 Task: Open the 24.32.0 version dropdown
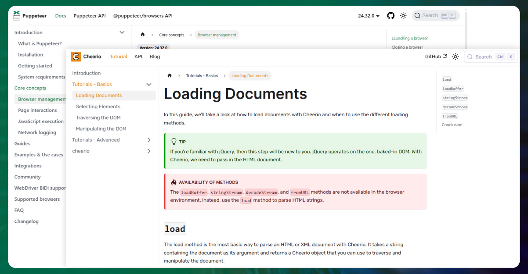[x=369, y=16]
